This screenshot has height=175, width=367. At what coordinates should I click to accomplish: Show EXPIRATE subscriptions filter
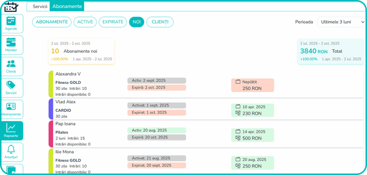click(x=113, y=22)
